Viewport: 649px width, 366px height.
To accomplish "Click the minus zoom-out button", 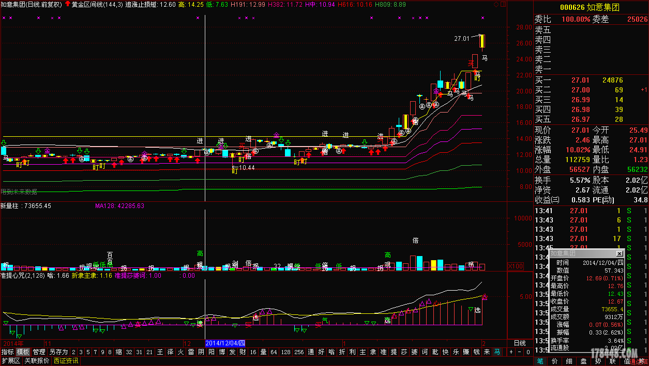I will pyautogui.click(x=519, y=352).
